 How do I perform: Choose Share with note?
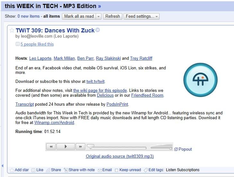(x=79, y=170)
